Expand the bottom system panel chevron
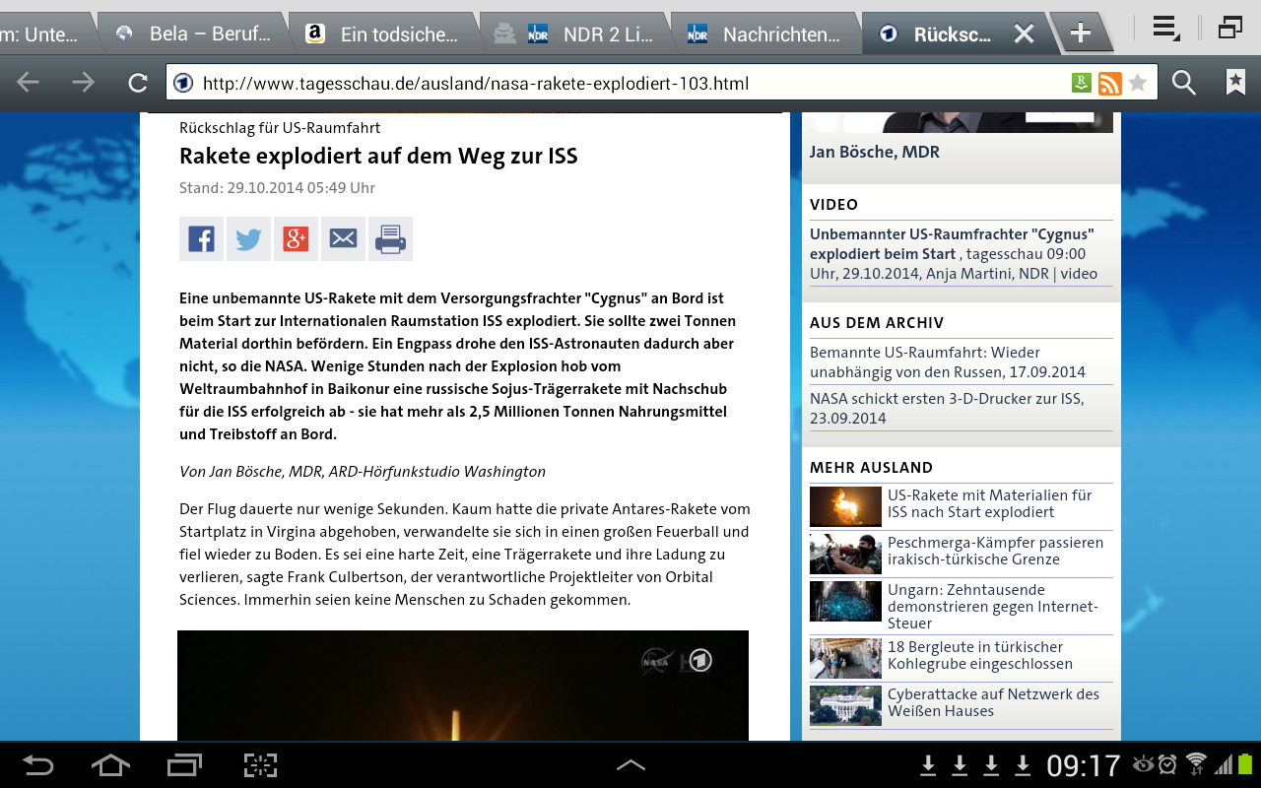Image resolution: width=1261 pixels, height=788 pixels. pos(630,764)
